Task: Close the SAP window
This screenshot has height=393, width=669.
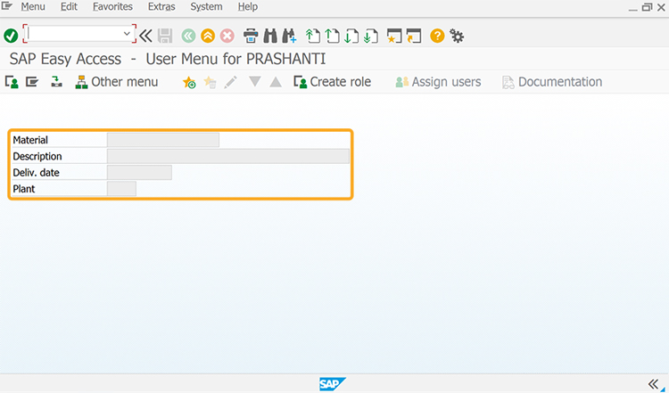Action: pos(661,7)
